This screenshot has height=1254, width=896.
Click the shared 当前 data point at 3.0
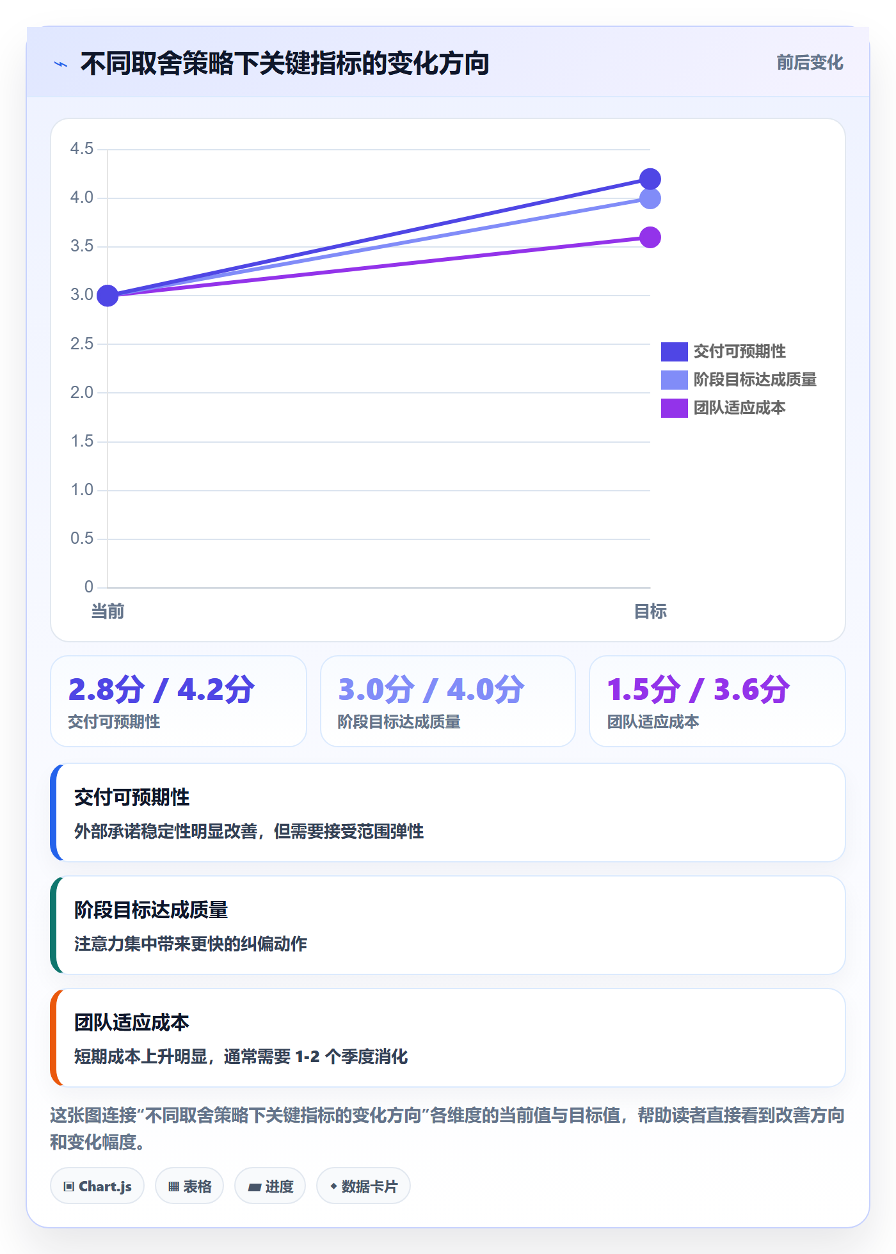click(108, 296)
